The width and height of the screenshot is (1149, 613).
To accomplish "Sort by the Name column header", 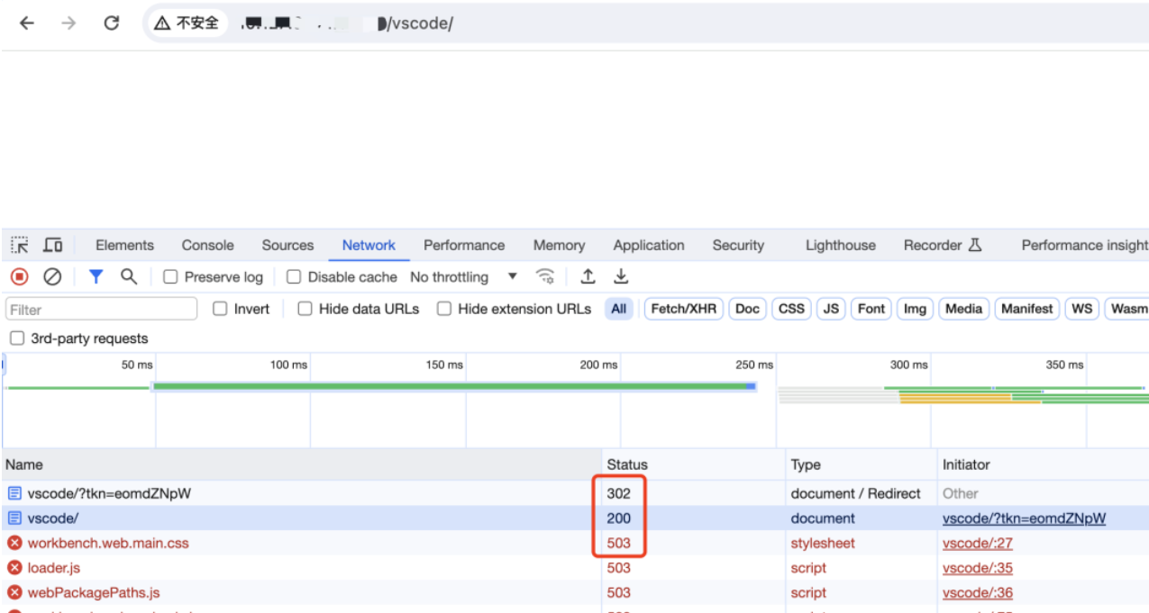I will point(301,464).
